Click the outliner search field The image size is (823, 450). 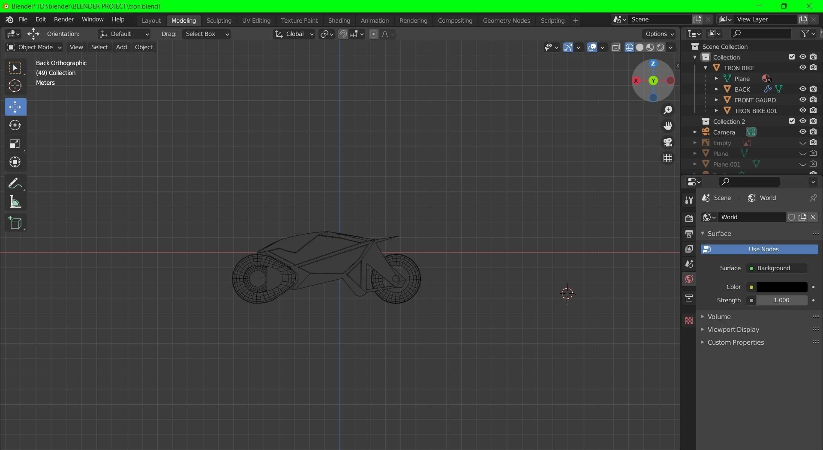pos(761,33)
